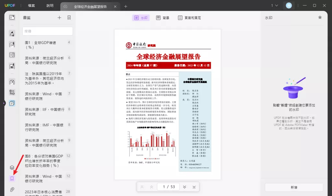This screenshot has height=196, width=332.
Task: Select the 全球经济金融展望报告 document tab
Action: [90, 6]
